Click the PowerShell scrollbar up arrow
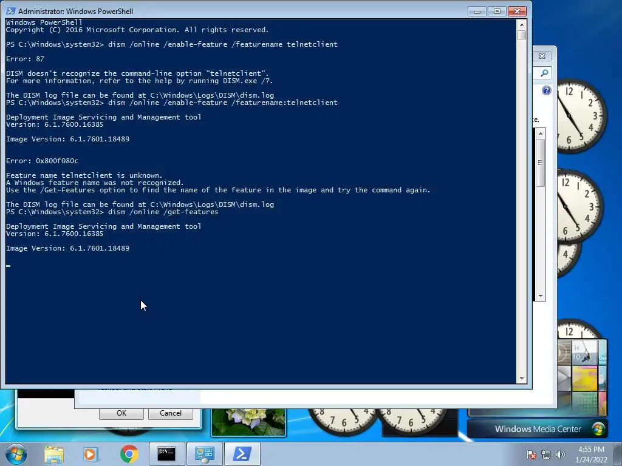Image resolution: width=622 pixels, height=466 pixels. pos(522,24)
